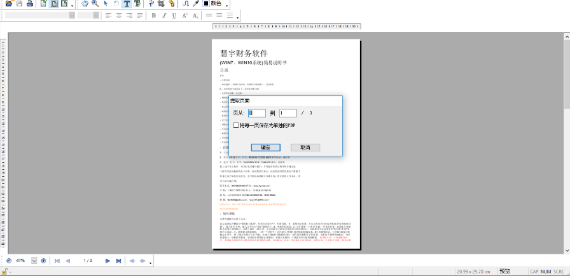This screenshot has height=276, width=570.
Task: Click the 1 / 3 page indicator
Action: tap(88, 261)
